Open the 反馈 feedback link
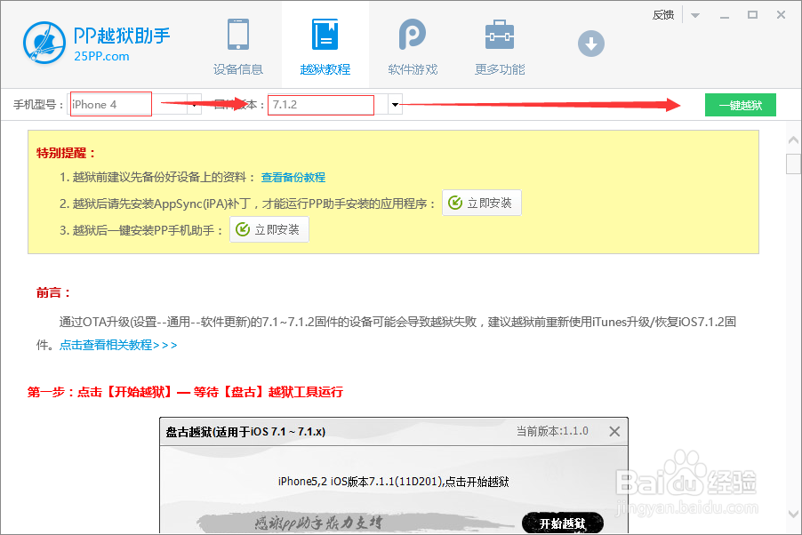Image resolution: width=802 pixels, height=535 pixels. [x=663, y=15]
